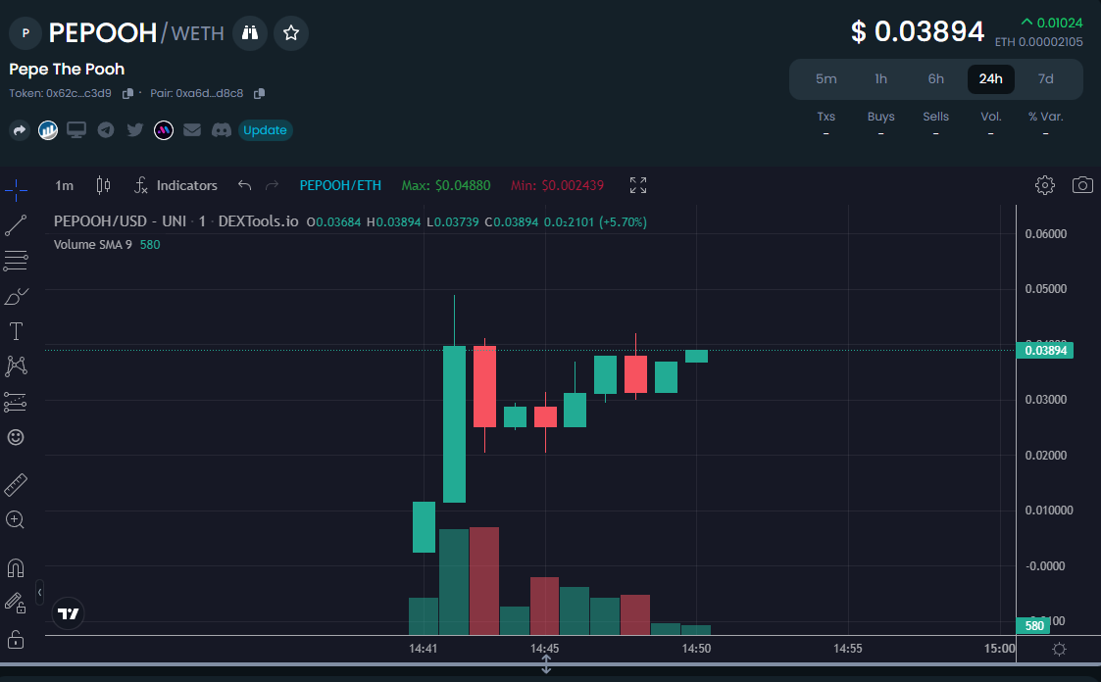Viewport: 1101px width, 682px height.
Task: Toggle lock drawing mode pencil icon
Action: tap(16, 603)
